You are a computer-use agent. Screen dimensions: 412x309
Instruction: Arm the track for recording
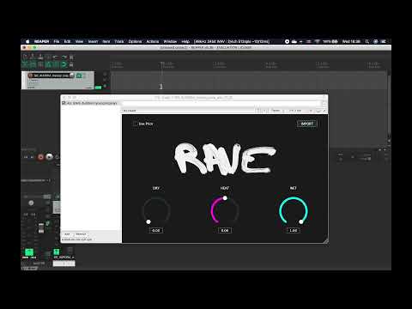click(x=31, y=76)
